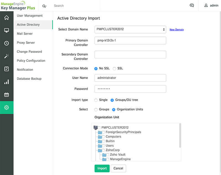Open Policy Configuration
Screen dimensions: 221x175
31,61
